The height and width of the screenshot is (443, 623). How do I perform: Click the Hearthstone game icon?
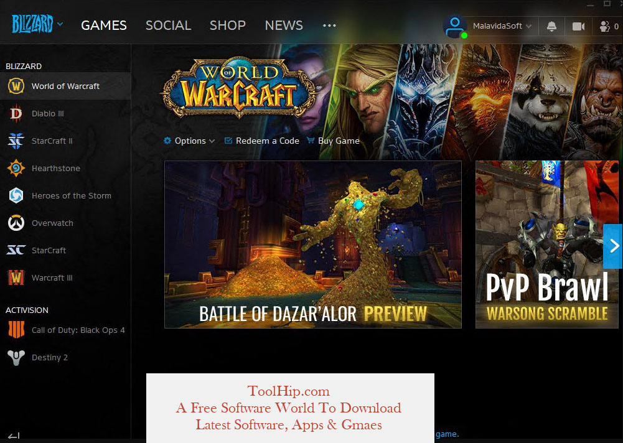(x=16, y=168)
